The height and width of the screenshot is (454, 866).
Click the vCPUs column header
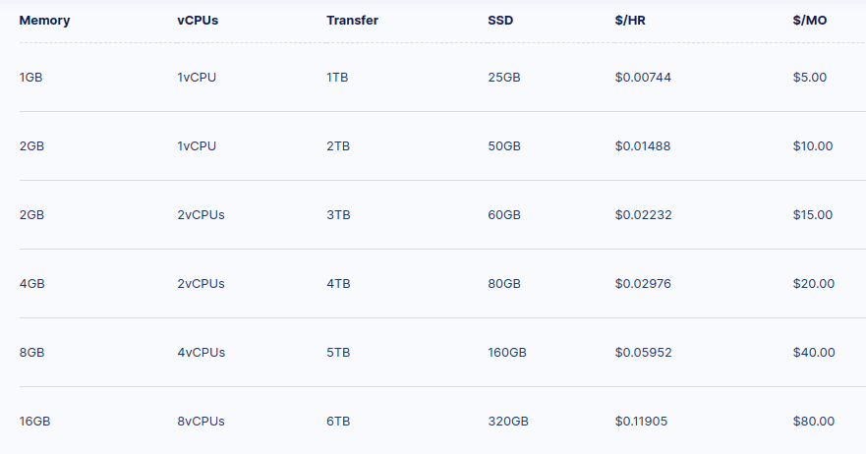198,20
